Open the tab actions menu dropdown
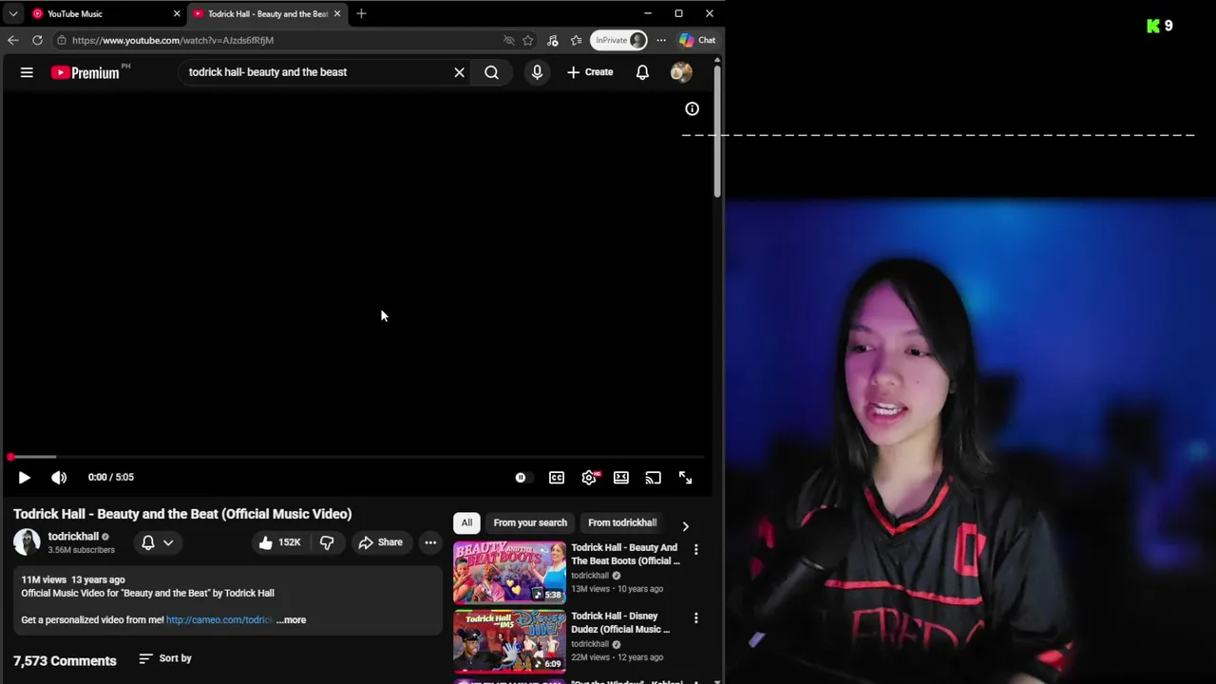 (x=12, y=13)
